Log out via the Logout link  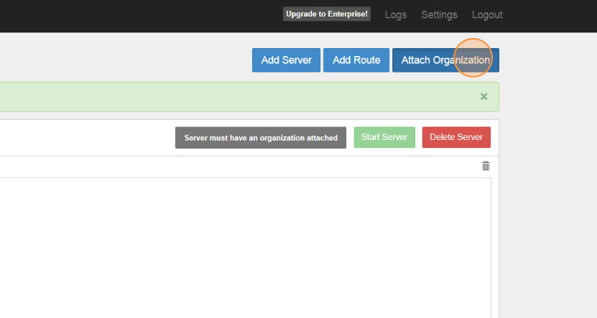click(487, 15)
